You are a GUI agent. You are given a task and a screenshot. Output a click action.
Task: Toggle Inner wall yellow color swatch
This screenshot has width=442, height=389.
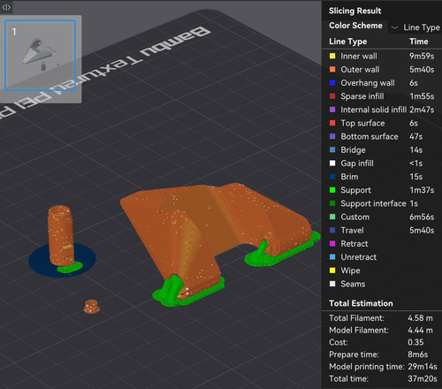332,56
